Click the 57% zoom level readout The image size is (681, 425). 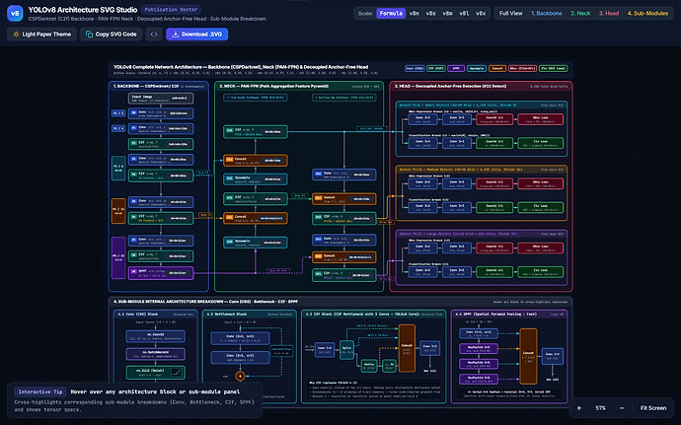(x=601, y=408)
